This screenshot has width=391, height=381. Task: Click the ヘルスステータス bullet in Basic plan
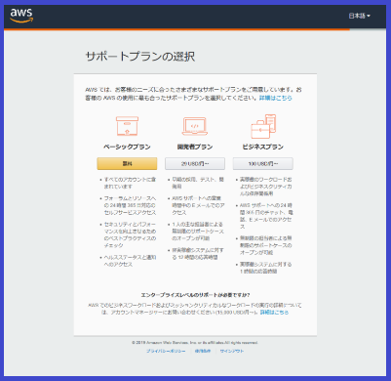coord(130,261)
